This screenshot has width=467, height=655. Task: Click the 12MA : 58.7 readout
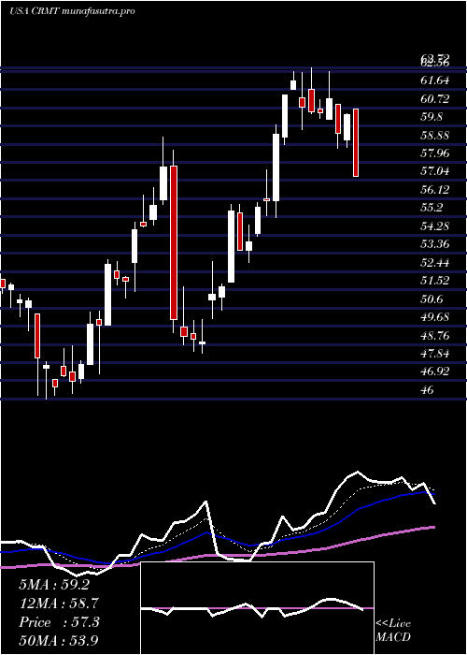[59, 604]
